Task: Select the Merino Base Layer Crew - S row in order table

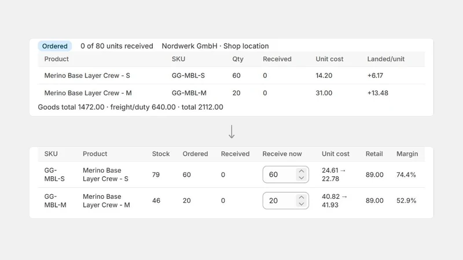Action: tap(231, 76)
